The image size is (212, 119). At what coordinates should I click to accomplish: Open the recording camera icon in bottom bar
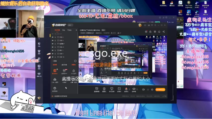pyautogui.click(x=143, y=89)
